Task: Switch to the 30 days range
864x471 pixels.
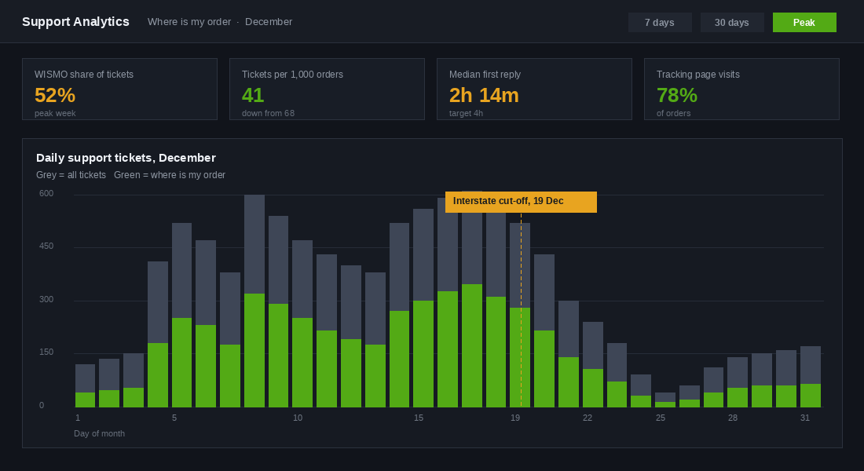Action: (732, 23)
